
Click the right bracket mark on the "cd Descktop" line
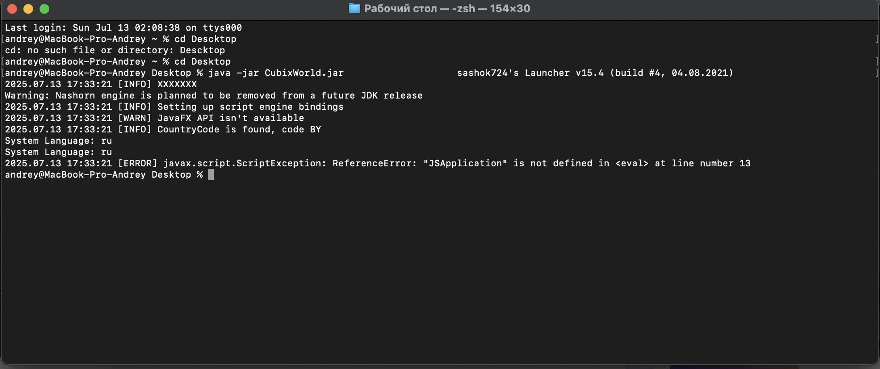pos(876,39)
